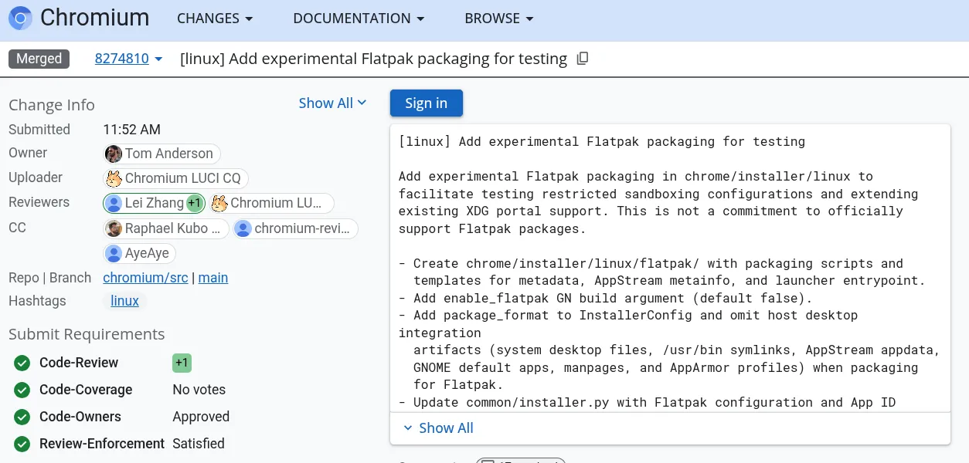Click AyeAye's avatar icon

point(114,253)
